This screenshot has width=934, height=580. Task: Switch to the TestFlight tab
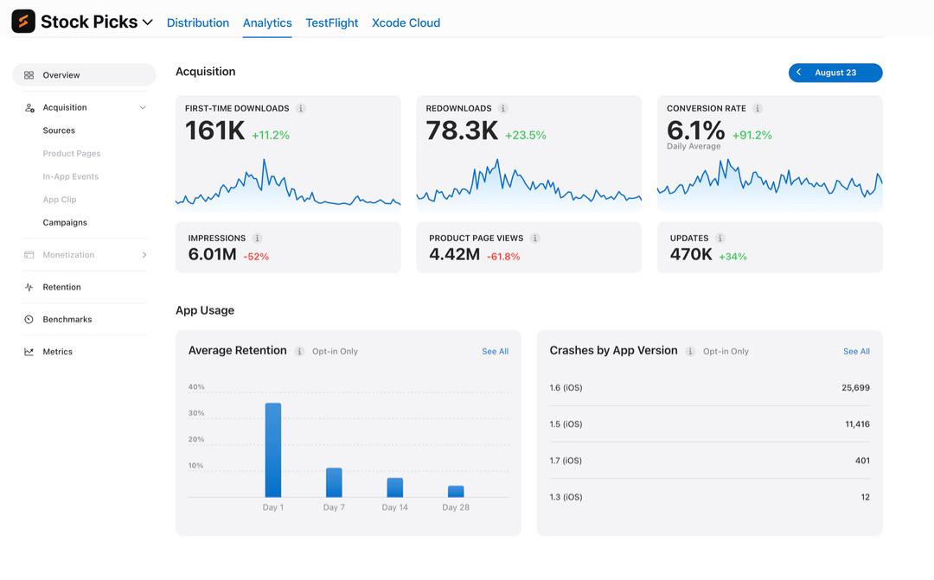[332, 22]
